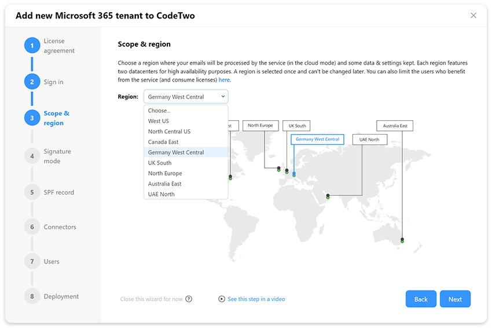The image size is (492, 335).
Task: Close the Add new tenant dialog
Action: point(473,16)
